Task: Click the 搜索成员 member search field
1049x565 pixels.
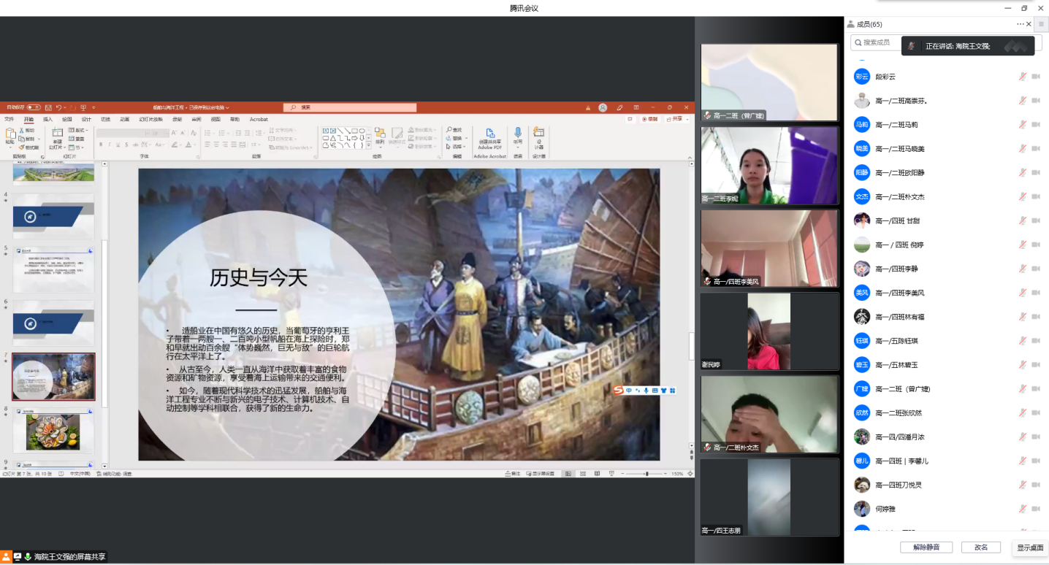Action: point(877,42)
